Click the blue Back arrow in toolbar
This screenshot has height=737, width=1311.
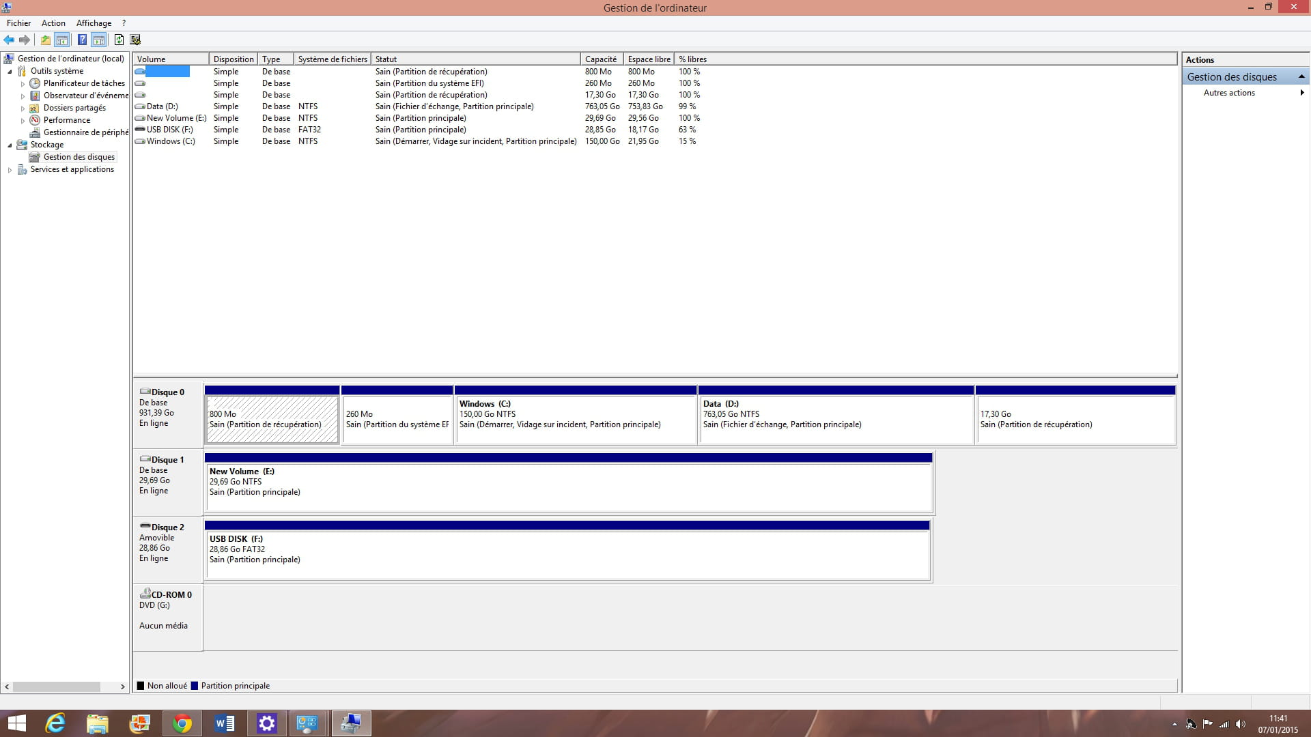point(9,40)
